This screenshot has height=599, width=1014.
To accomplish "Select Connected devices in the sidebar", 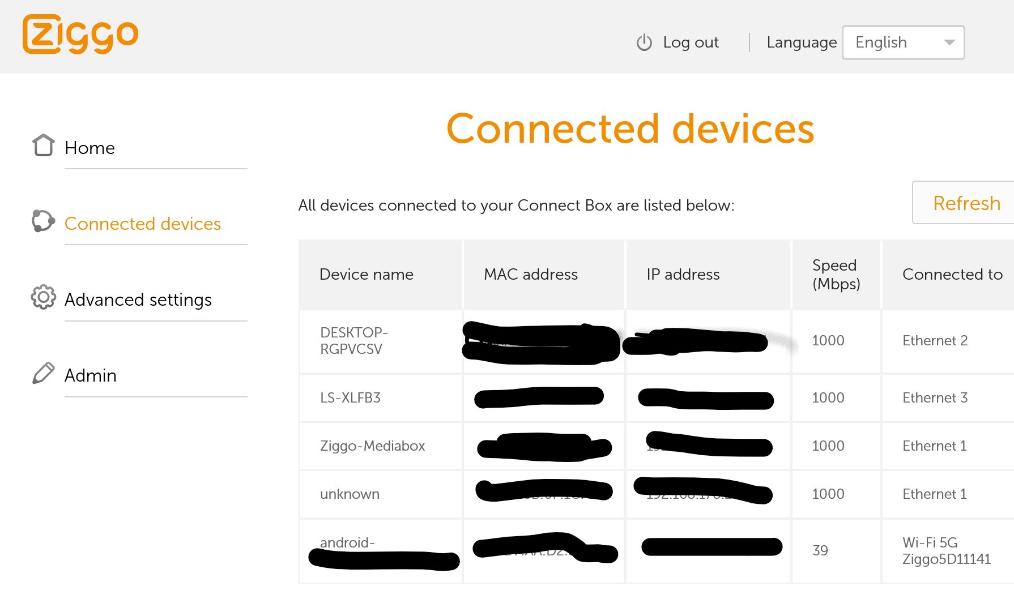I will point(142,224).
